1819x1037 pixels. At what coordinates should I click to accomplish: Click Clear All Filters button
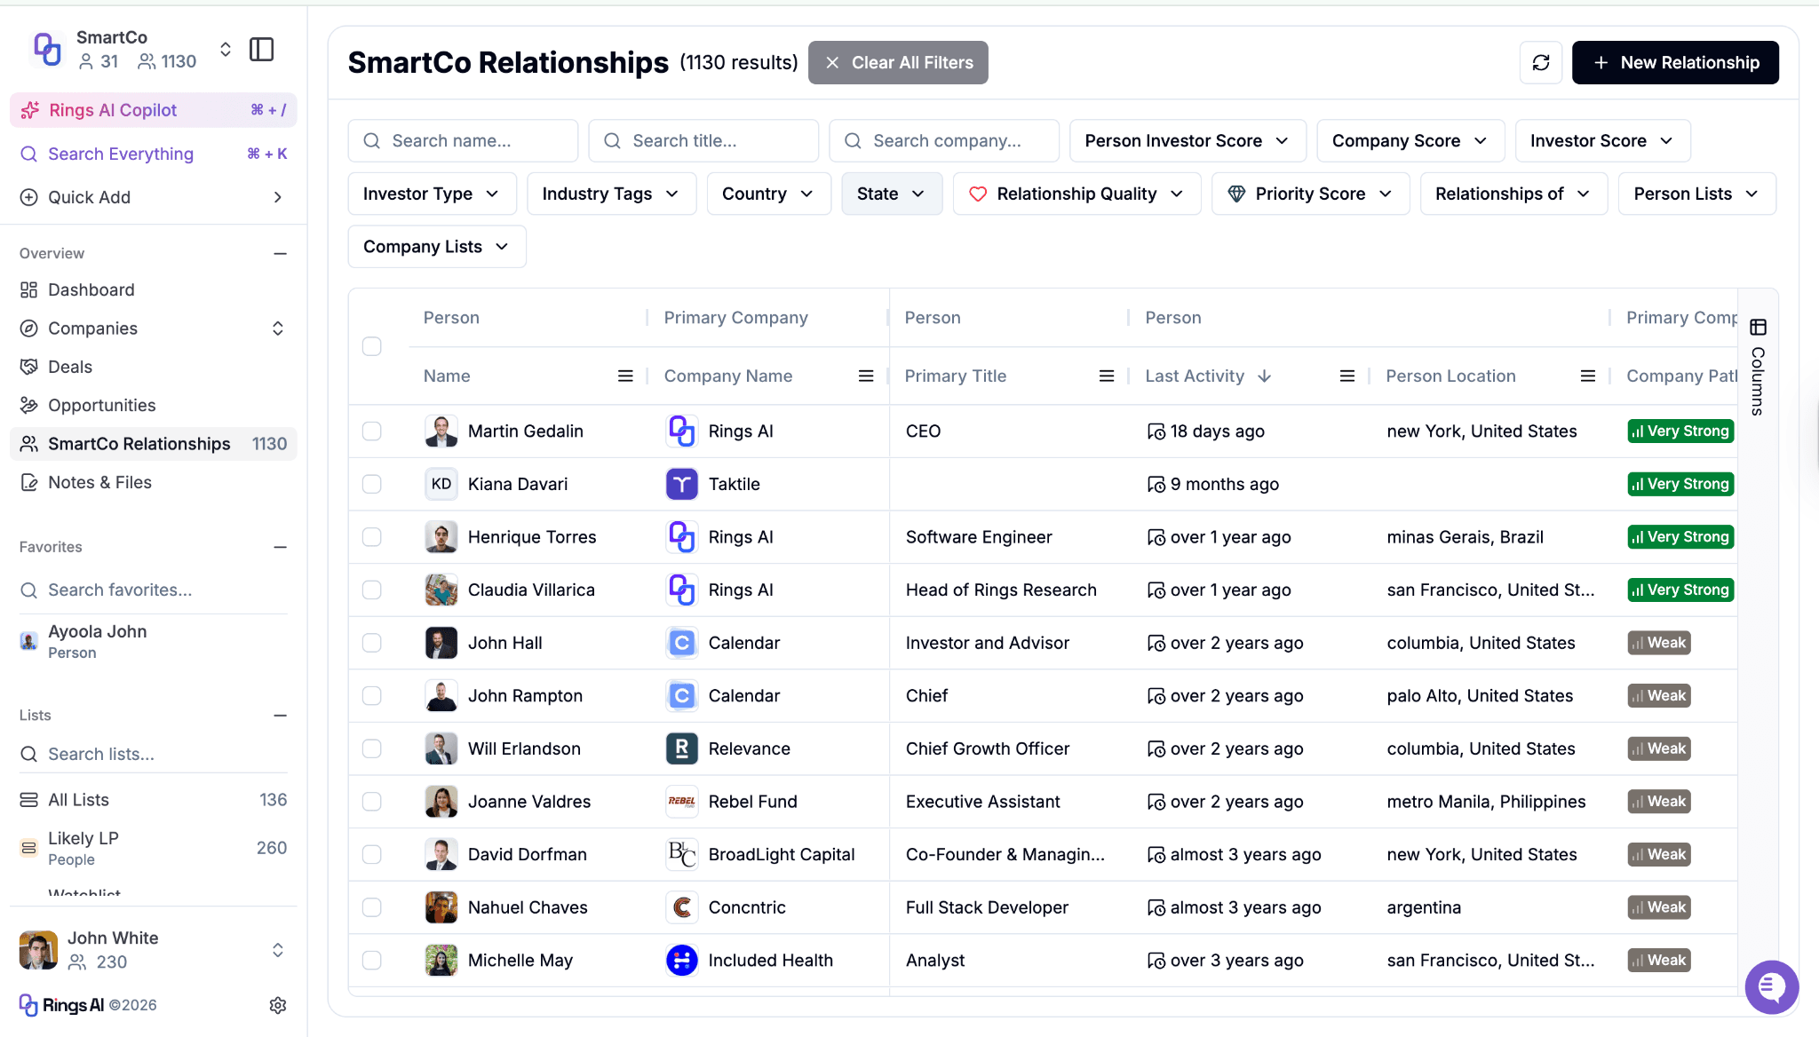pos(898,63)
